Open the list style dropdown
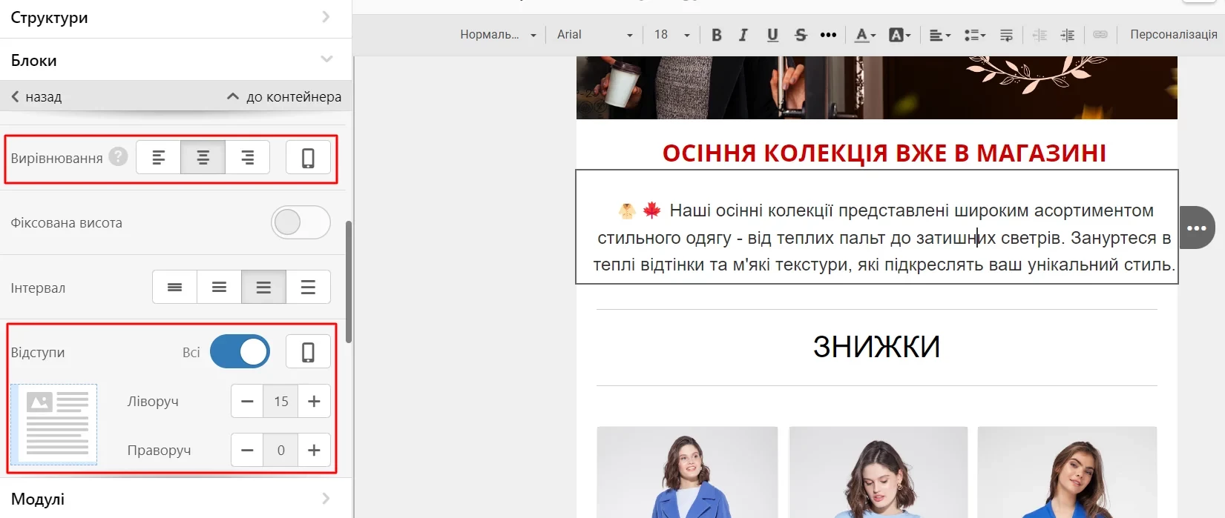Image resolution: width=1225 pixels, height=518 pixels. point(974,35)
